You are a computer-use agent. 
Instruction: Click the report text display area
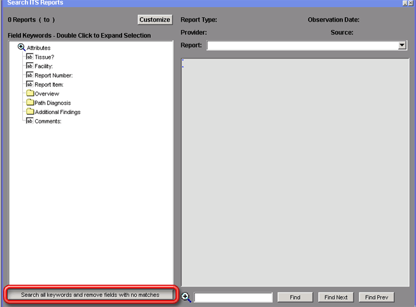coord(295,172)
